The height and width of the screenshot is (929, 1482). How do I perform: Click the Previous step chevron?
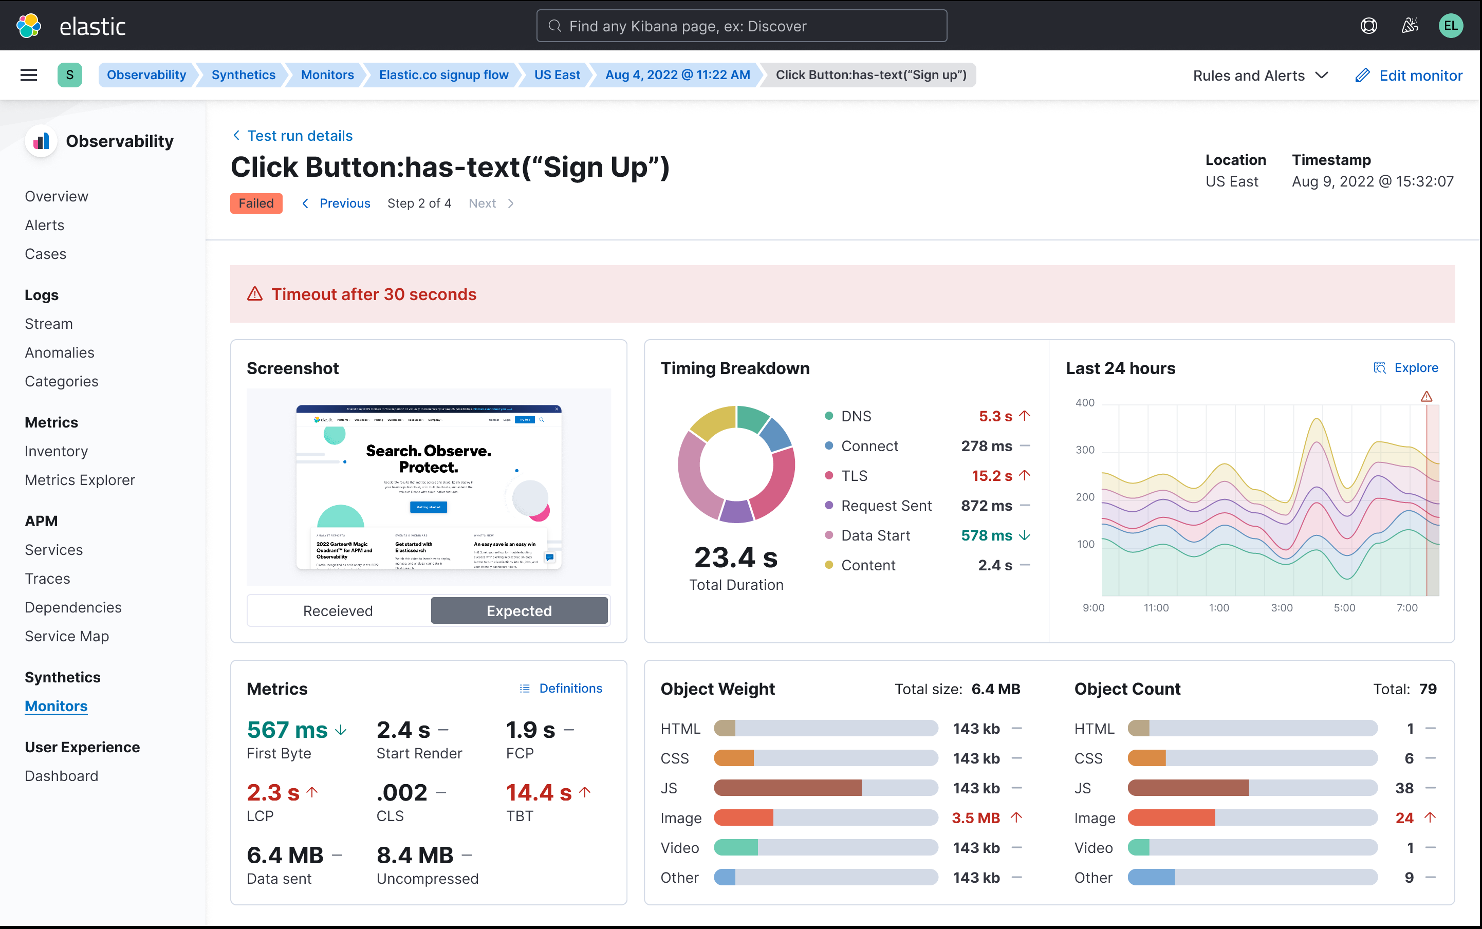point(305,203)
